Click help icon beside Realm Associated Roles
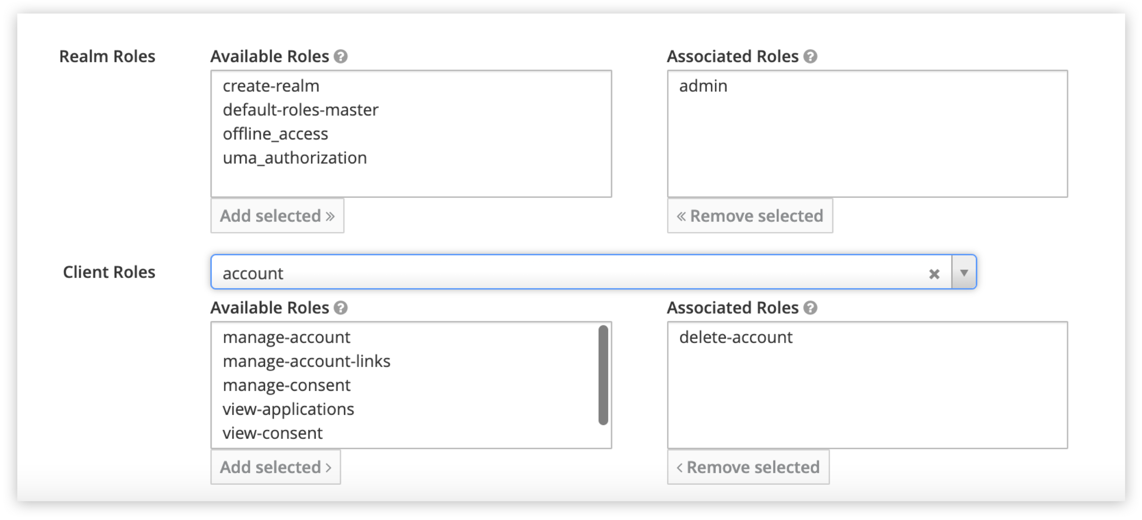The image size is (1142, 520). [x=810, y=57]
